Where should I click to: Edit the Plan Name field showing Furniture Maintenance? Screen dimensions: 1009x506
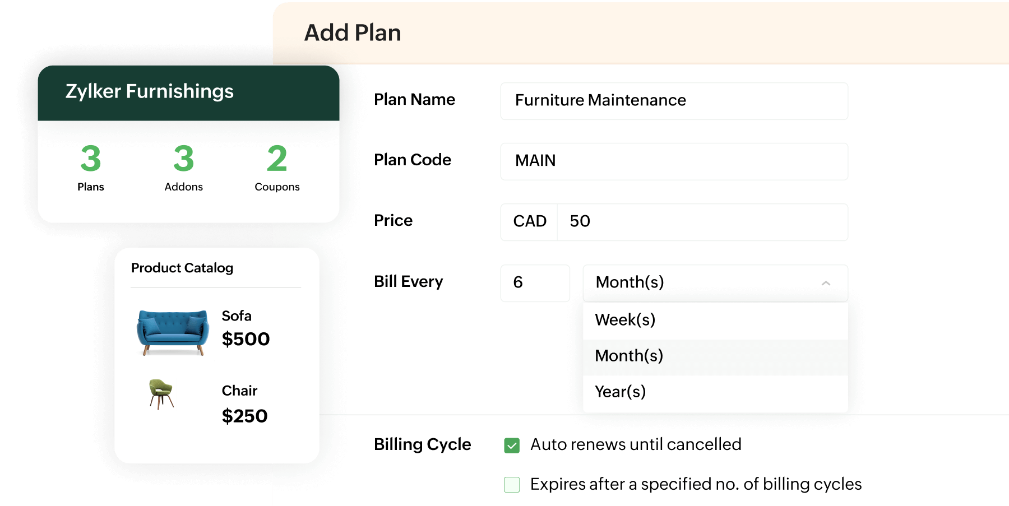click(674, 101)
